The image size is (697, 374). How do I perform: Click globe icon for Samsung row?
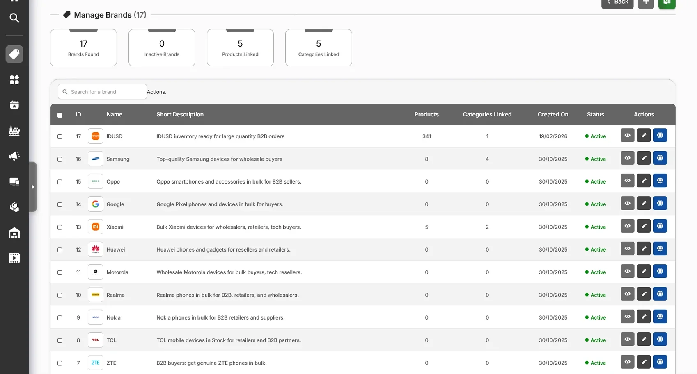point(660,158)
